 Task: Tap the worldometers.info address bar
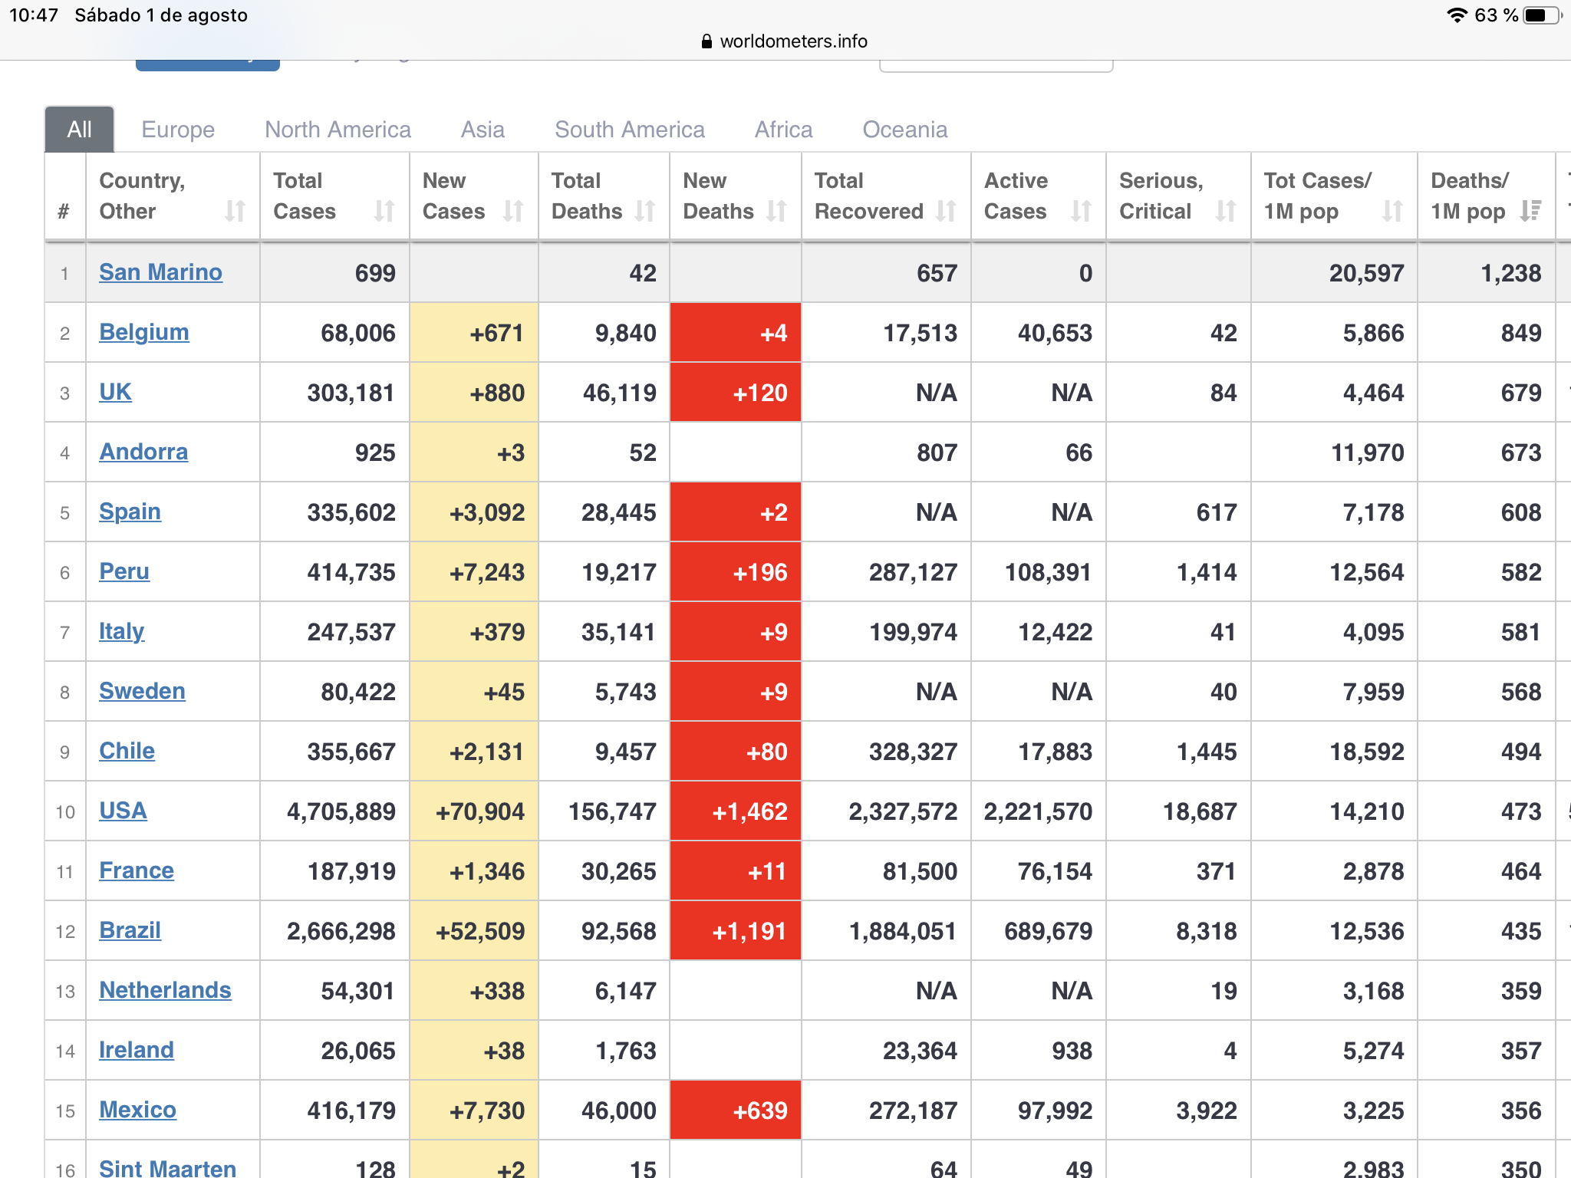(x=792, y=41)
